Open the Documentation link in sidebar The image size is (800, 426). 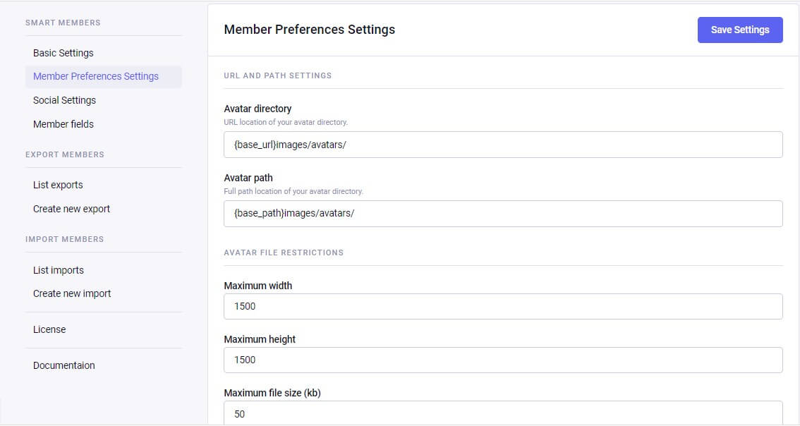[x=63, y=365]
